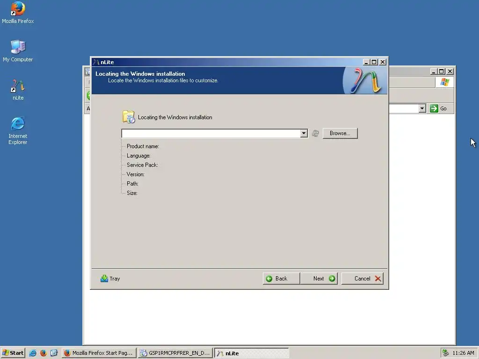The height and width of the screenshot is (359, 479).
Task: Click the Product name: label
Action: pos(143,146)
